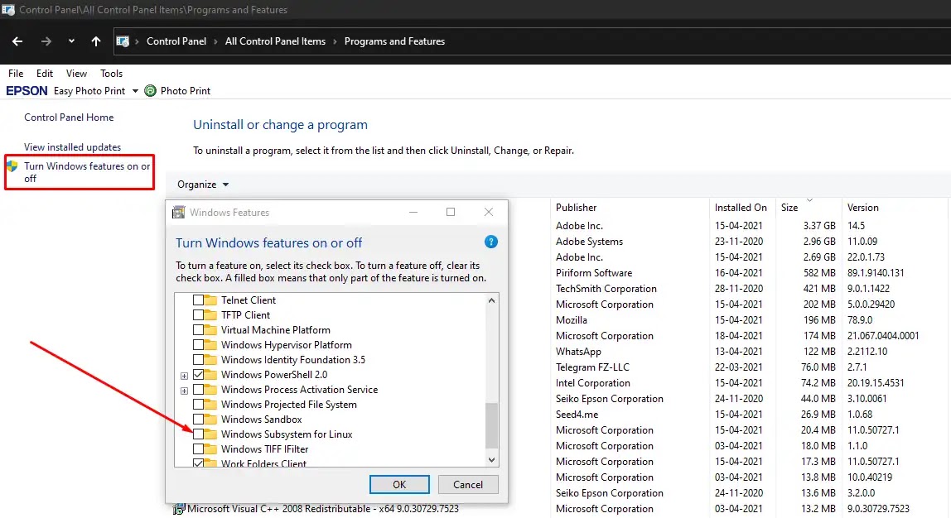Open the help question mark in Windows Features
The height and width of the screenshot is (518, 951).
tap(491, 242)
